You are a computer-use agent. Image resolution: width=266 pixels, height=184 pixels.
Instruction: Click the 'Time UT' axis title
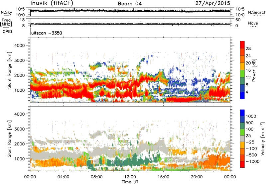[130, 182]
